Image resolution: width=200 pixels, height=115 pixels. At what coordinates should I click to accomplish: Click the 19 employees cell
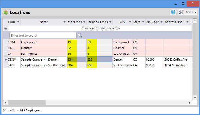[77, 42]
